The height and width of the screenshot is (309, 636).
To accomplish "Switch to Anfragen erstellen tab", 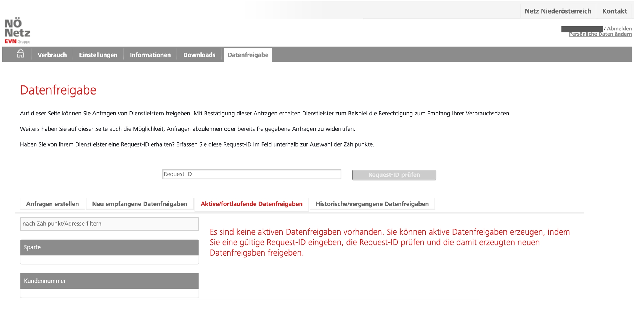I will pyautogui.click(x=52, y=204).
